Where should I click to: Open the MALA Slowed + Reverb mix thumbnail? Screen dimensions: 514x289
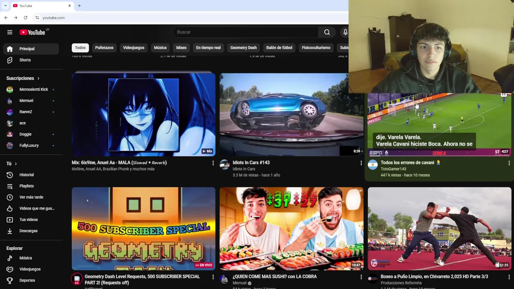pos(144,115)
